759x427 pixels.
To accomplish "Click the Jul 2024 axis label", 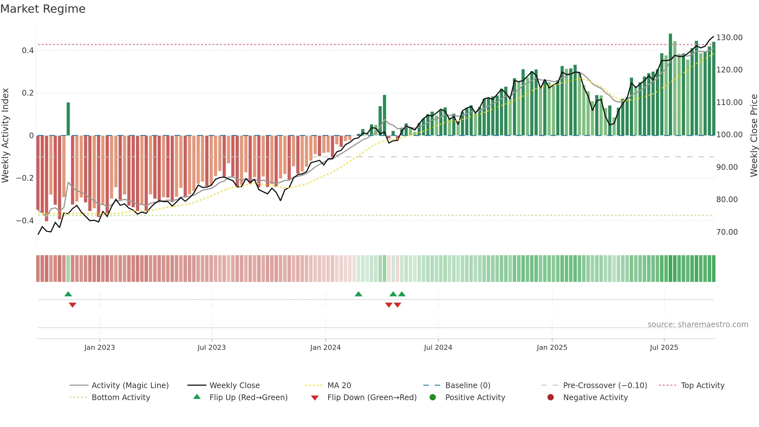I will (438, 347).
